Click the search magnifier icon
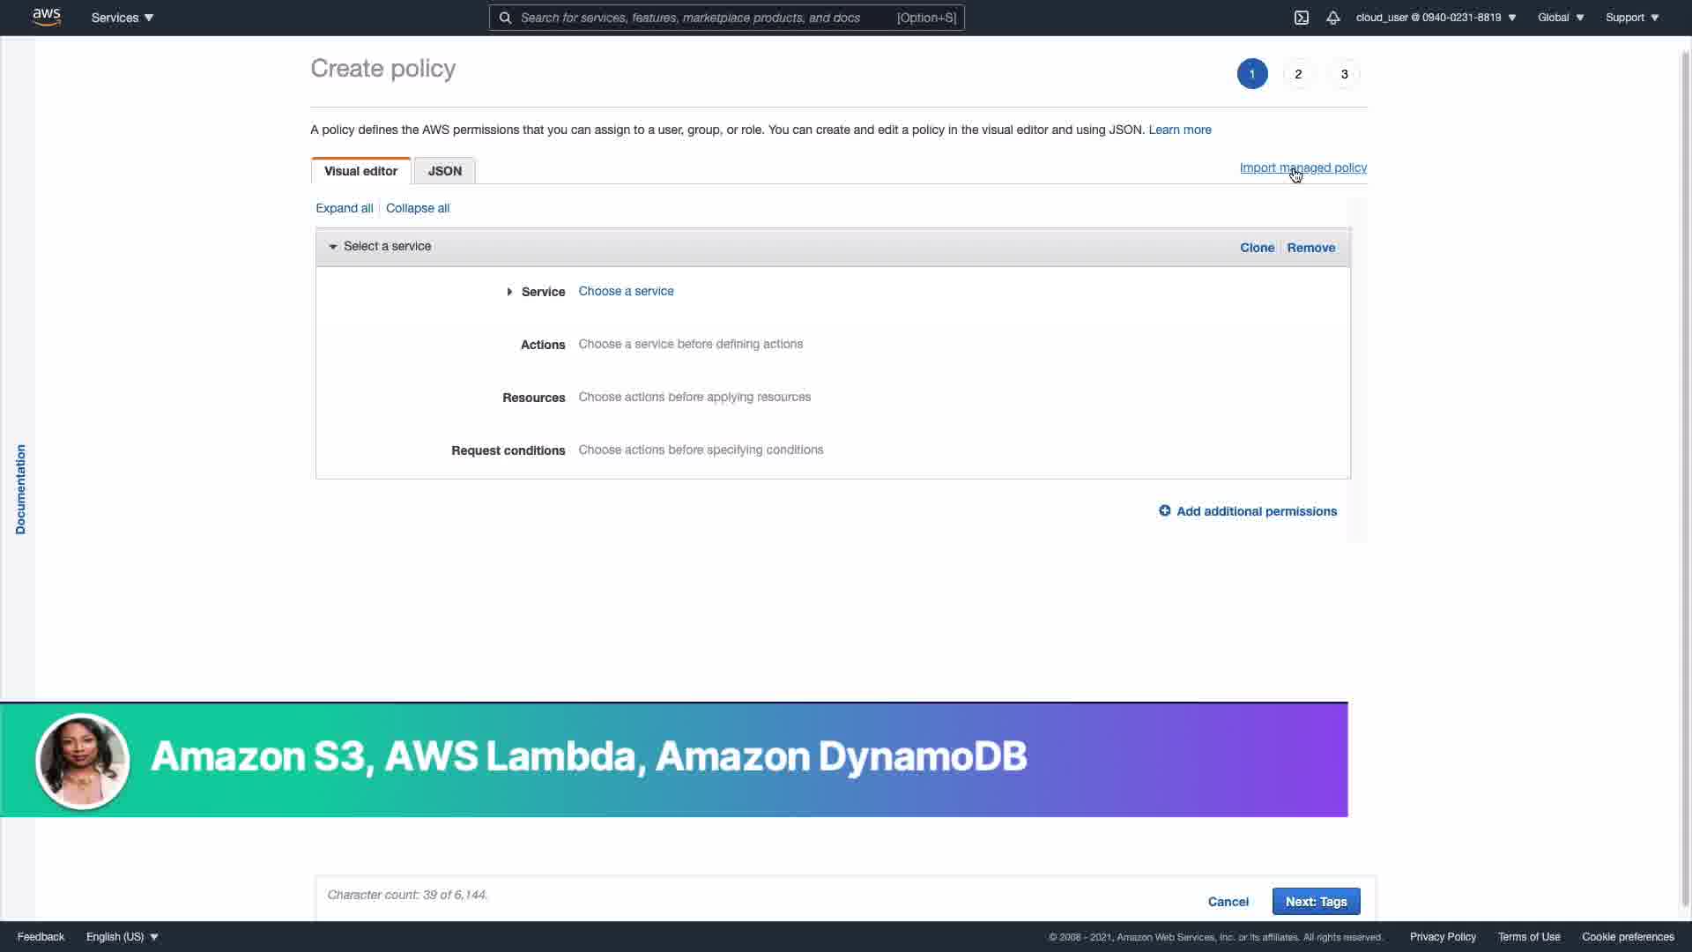Image resolution: width=1692 pixels, height=952 pixels. tap(505, 18)
